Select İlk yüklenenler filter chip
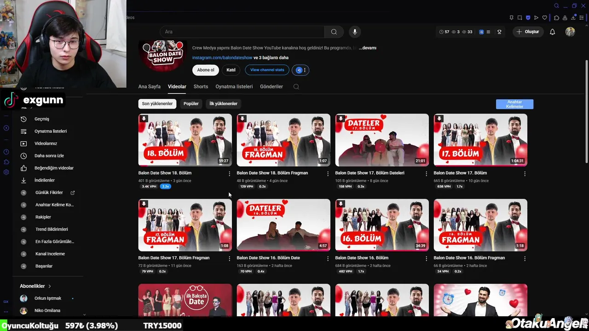Screen dimensions: 589x331 coord(223,103)
